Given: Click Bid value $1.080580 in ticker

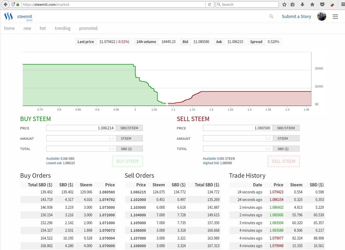Looking at the screenshot, I should coord(201,42).
